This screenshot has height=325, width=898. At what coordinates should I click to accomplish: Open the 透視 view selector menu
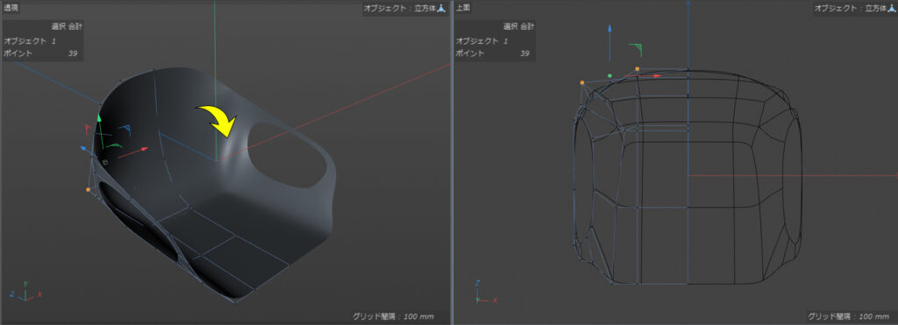click(x=11, y=8)
